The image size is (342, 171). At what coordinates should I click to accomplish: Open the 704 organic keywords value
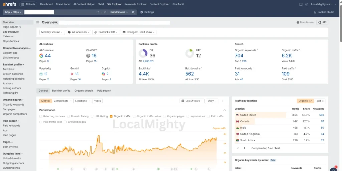click(x=239, y=56)
